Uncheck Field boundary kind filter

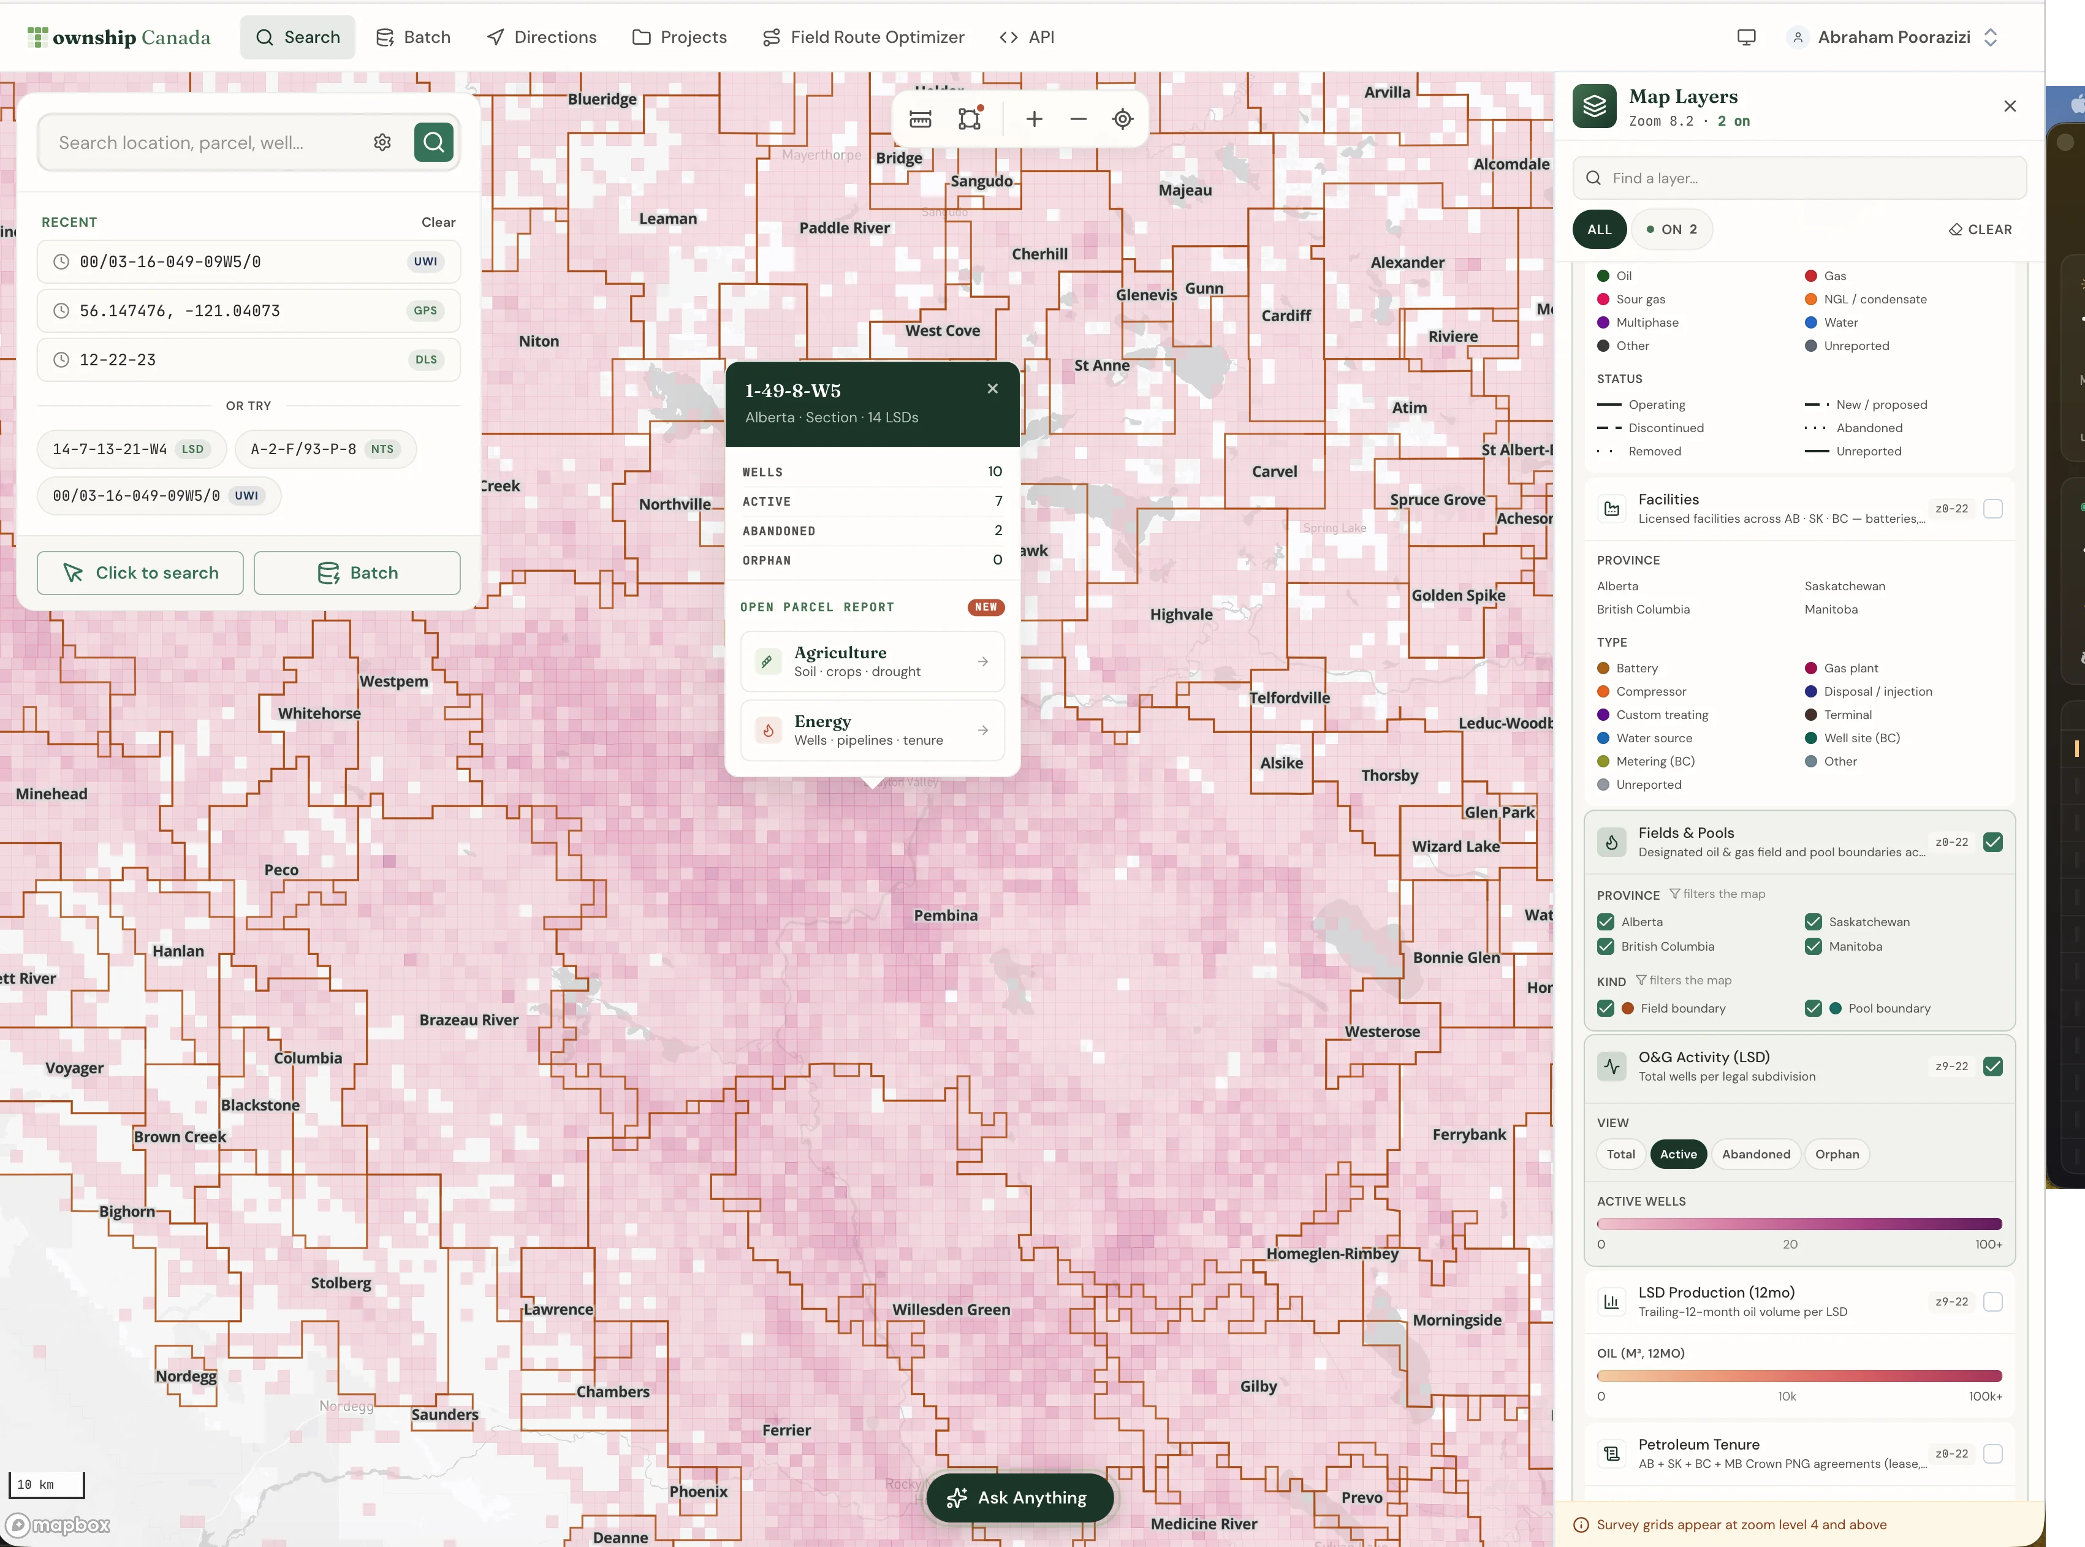point(1606,1008)
